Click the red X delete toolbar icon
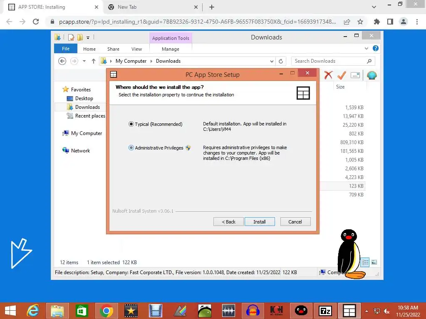 [328, 75]
